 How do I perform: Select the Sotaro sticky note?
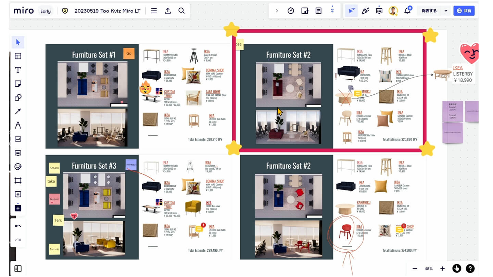coord(54,168)
